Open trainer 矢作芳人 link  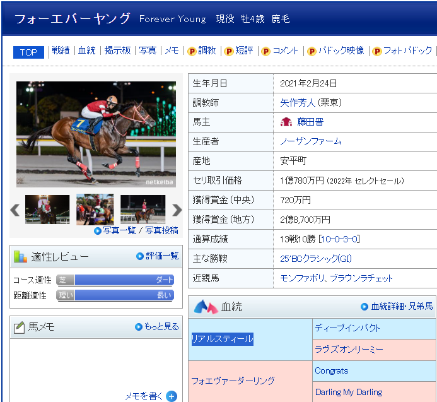[298, 102]
